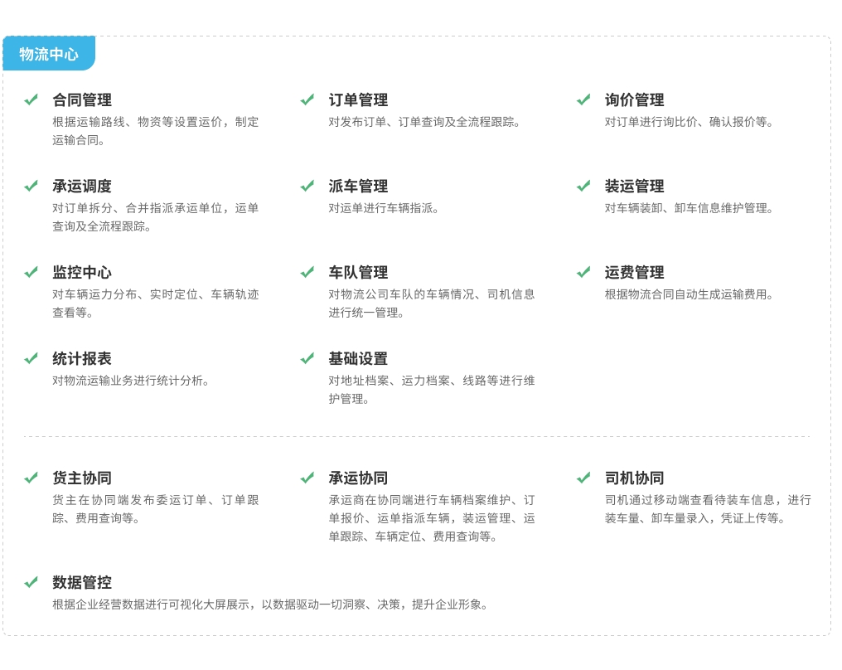This screenshot has width=842, height=670.
Task: Click the 数据管控 description text
Action: tap(270, 604)
